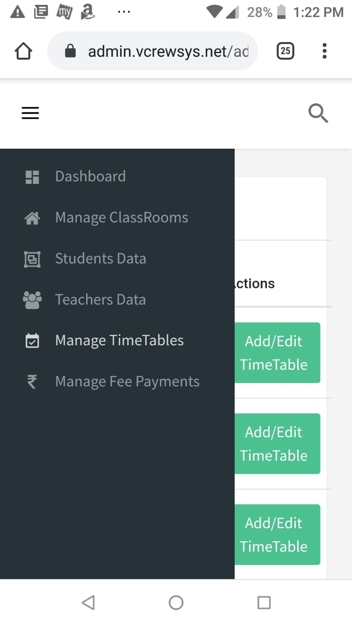Tap the Students Data icon
352x626 pixels.
click(32, 259)
